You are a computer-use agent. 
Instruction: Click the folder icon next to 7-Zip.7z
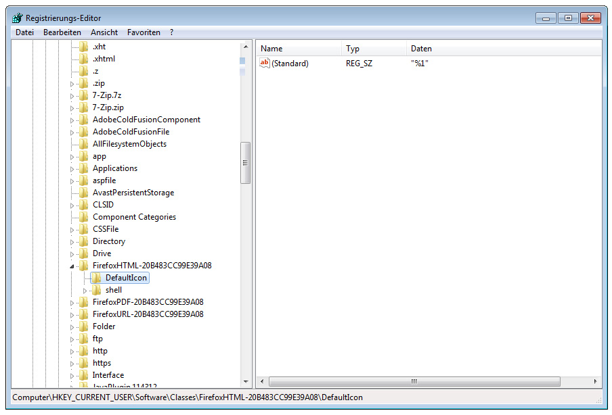point(83,95)
